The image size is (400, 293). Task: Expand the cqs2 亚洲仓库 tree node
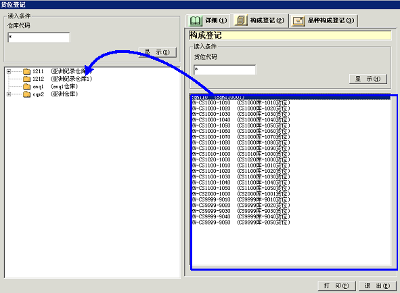[9, 94]
